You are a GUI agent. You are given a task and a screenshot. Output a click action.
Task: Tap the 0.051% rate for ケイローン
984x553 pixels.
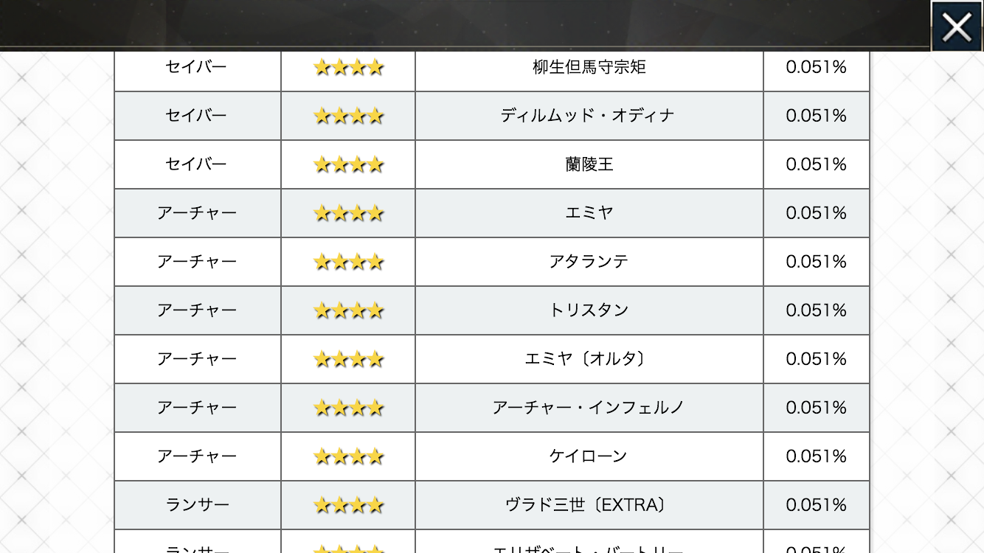816,456
